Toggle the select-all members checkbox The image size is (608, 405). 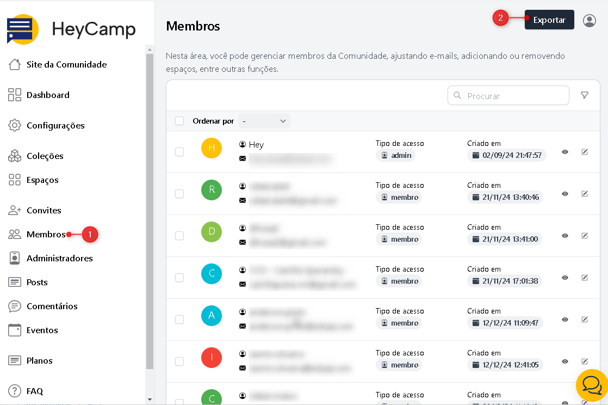(179, 121)
